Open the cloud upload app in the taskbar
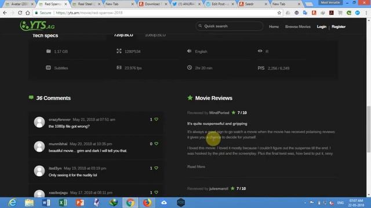371x208 pixels. [164, 203]
